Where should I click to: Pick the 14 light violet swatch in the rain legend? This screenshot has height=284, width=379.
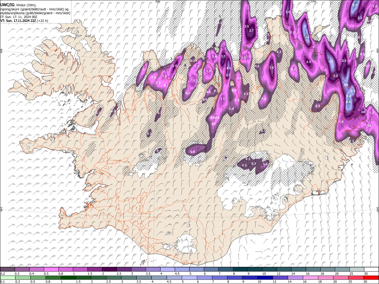pos(295,277)
